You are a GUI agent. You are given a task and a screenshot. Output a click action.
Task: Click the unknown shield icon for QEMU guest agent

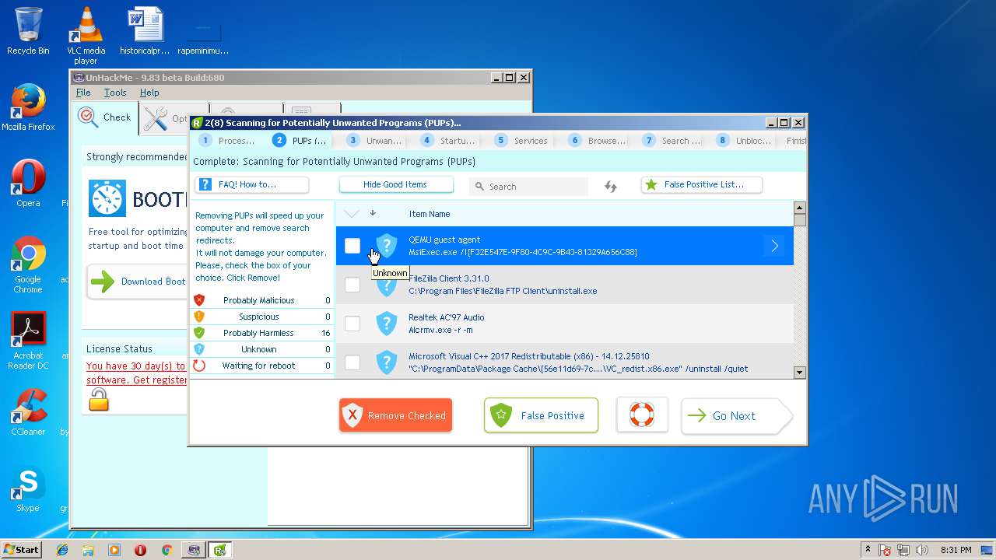coord(387,246)
